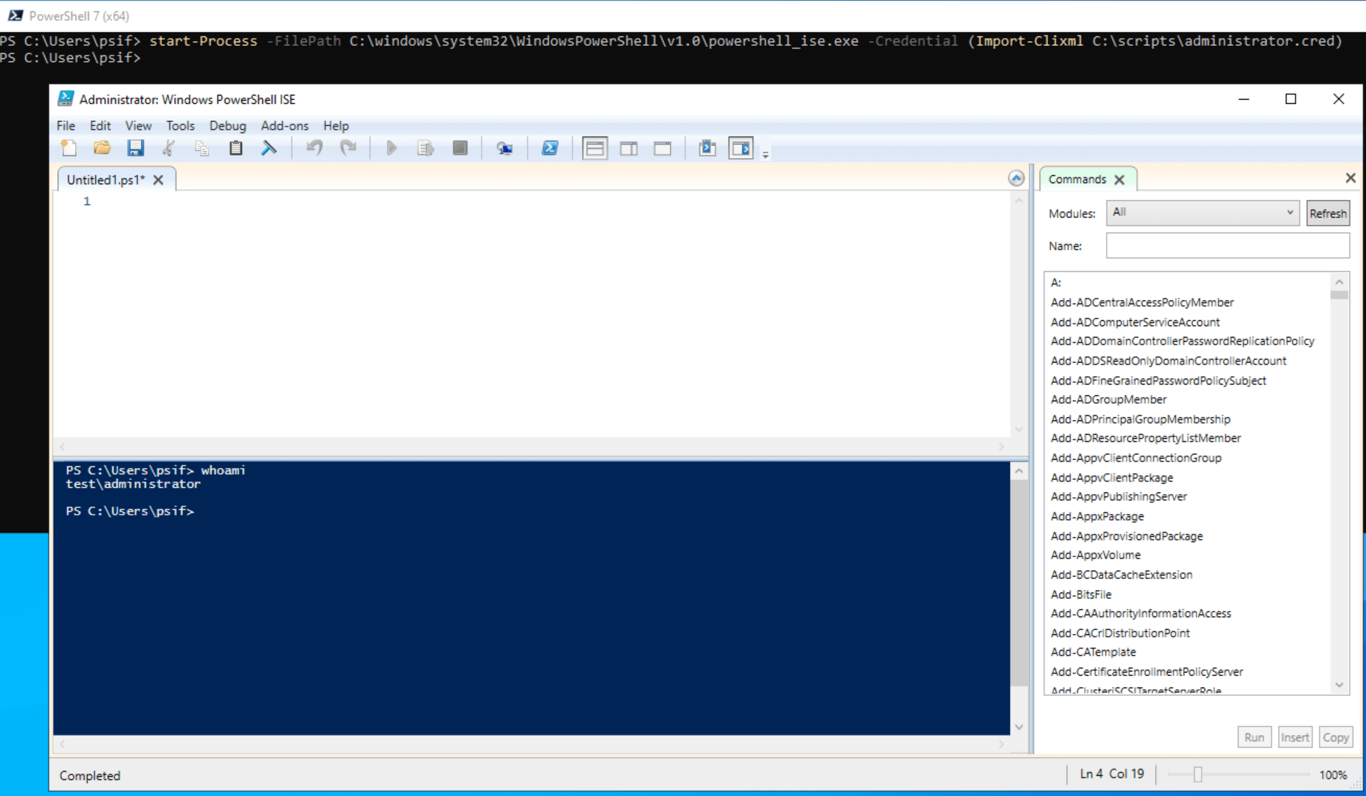The image size is (1366, 796).
Task: Open the Add-ons menu
Action: pyautogui.click(x=284, y=126)
